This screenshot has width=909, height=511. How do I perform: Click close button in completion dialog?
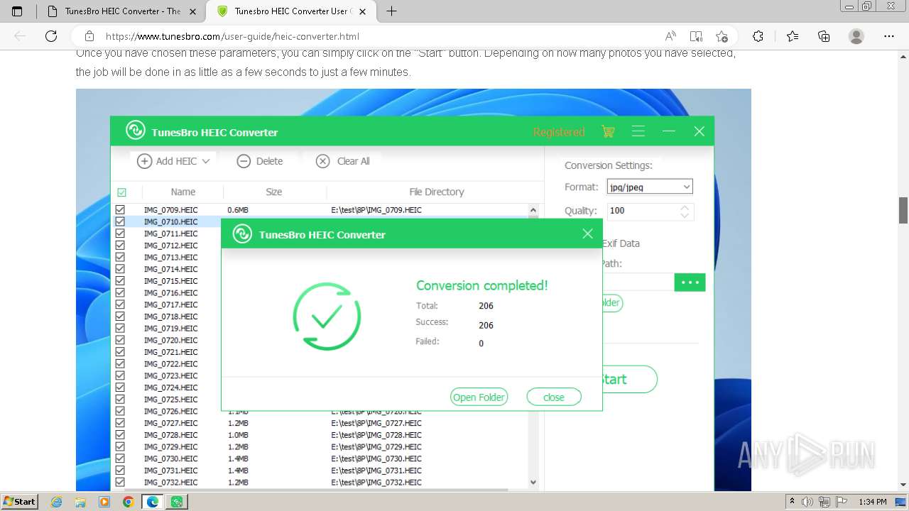coord(554,397)
